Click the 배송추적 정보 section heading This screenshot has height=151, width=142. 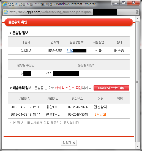(22, 88)
